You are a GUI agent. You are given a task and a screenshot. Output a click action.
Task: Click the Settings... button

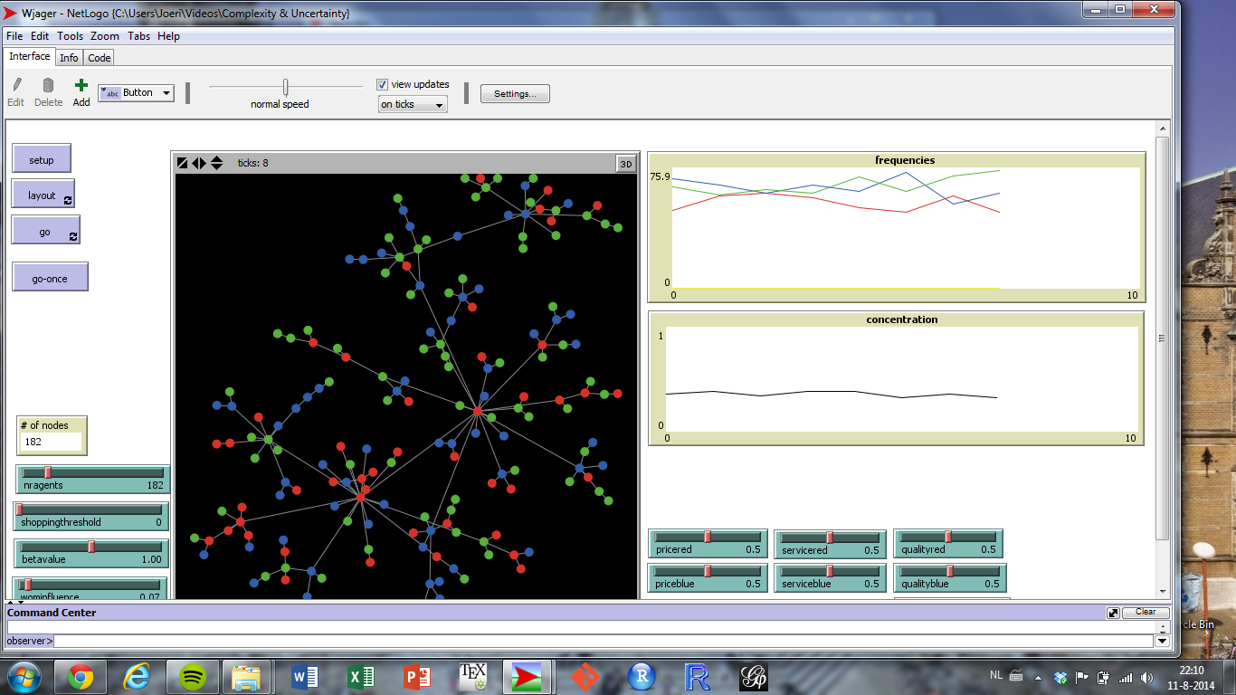[x=515, y=94]
